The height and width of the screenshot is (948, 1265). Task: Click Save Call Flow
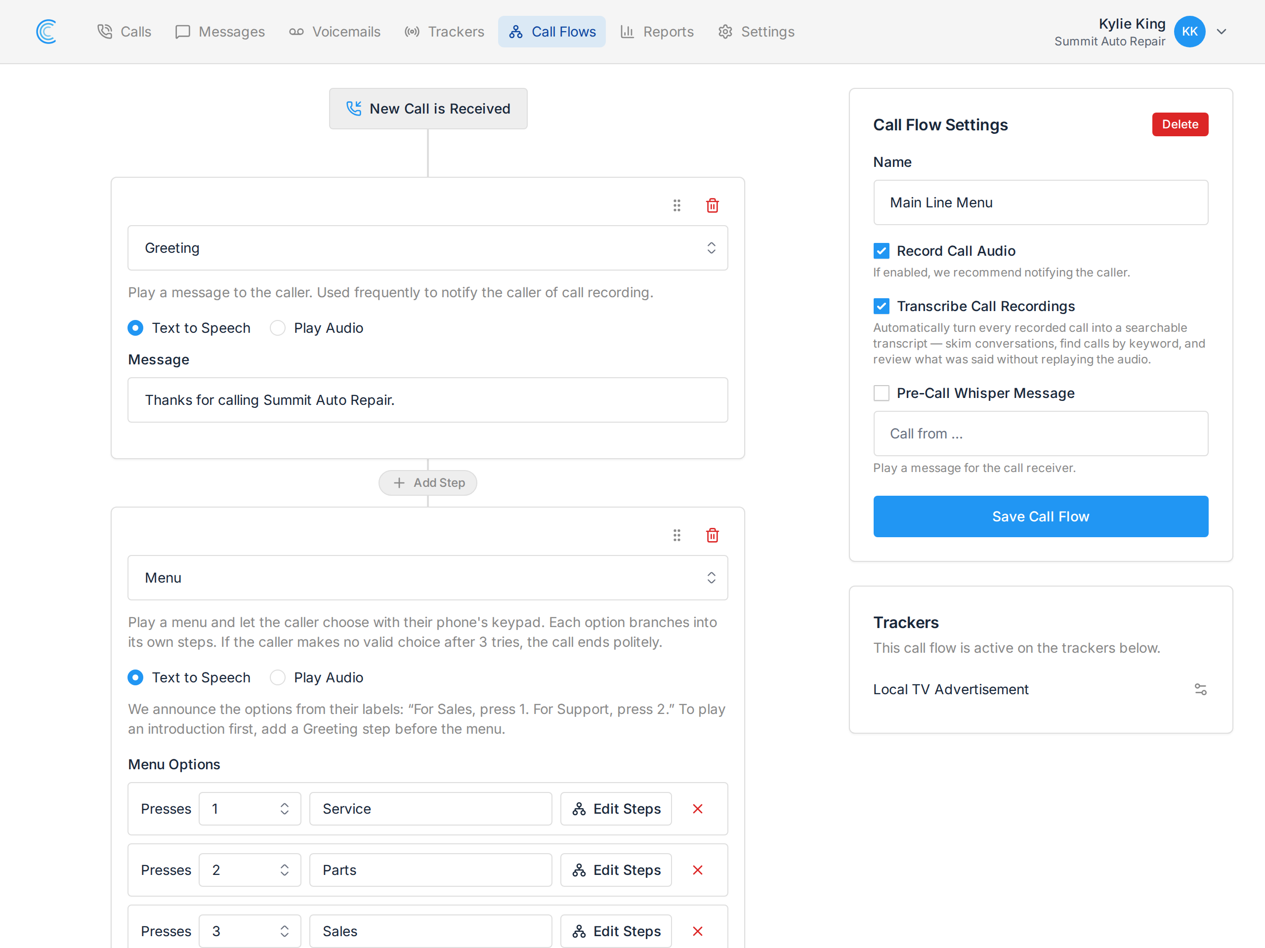tap(1040, 516)
